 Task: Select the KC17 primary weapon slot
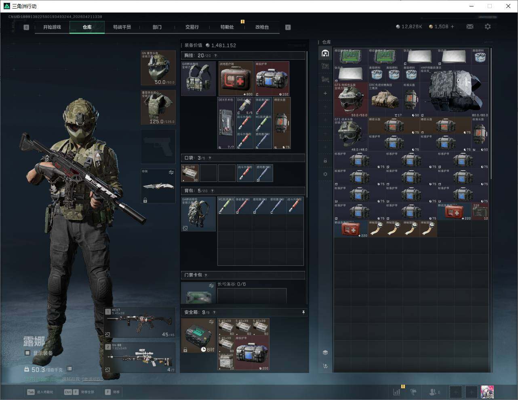point(140,323)
